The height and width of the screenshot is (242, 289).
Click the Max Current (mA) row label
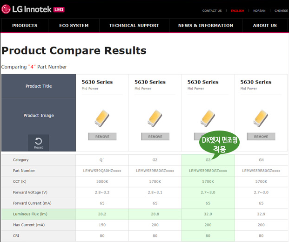point(29,225)
